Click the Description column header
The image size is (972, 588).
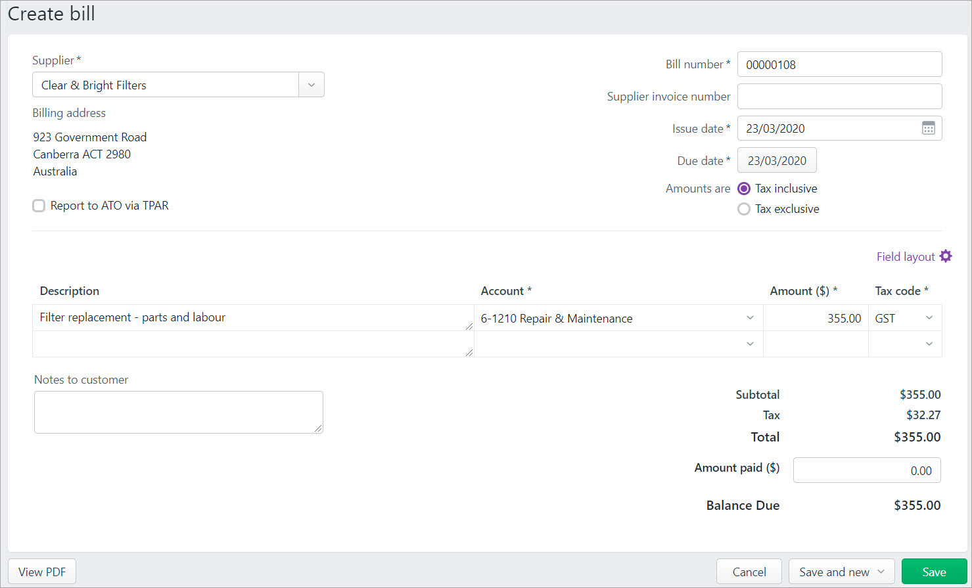pos(70,291)
